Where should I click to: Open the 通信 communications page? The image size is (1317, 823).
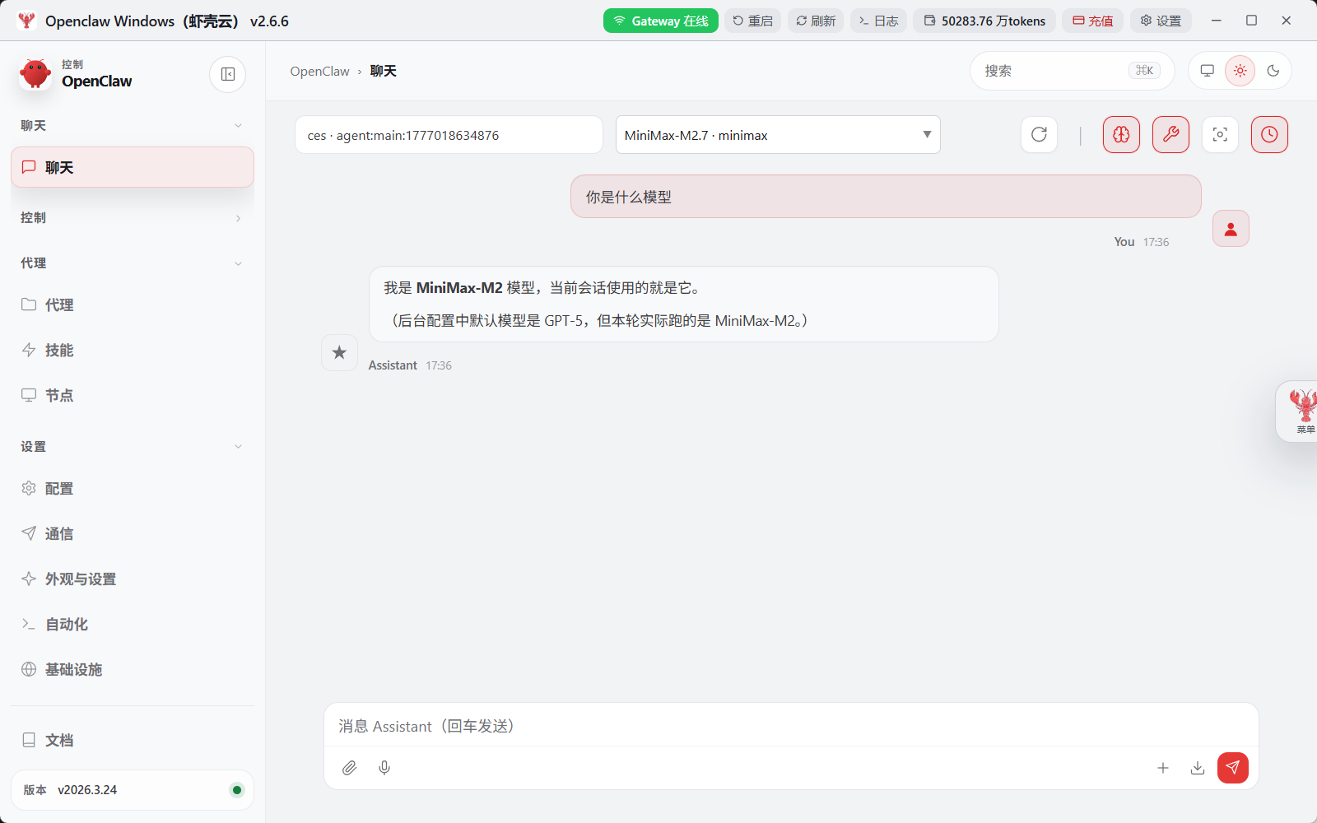[x=133, y=533]
